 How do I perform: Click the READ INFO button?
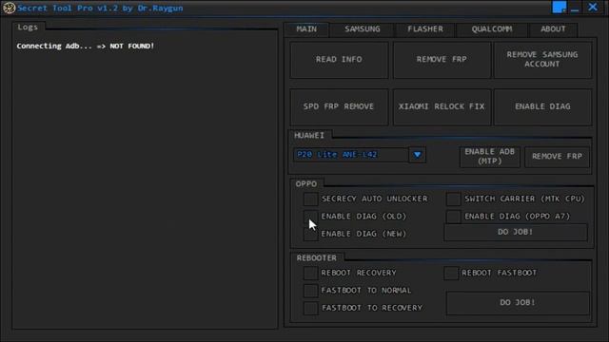[x=339, y=60]
